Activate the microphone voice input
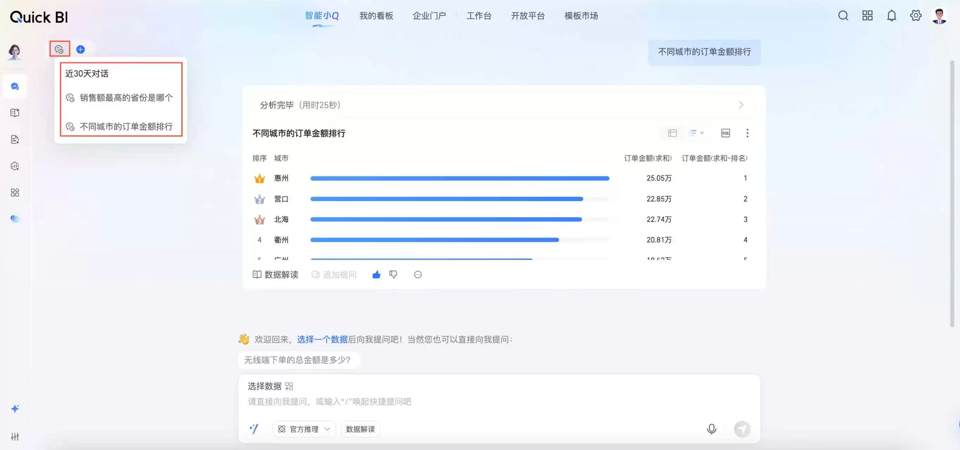This screenshot has height=450, width=960. click(x=711, y=429)
